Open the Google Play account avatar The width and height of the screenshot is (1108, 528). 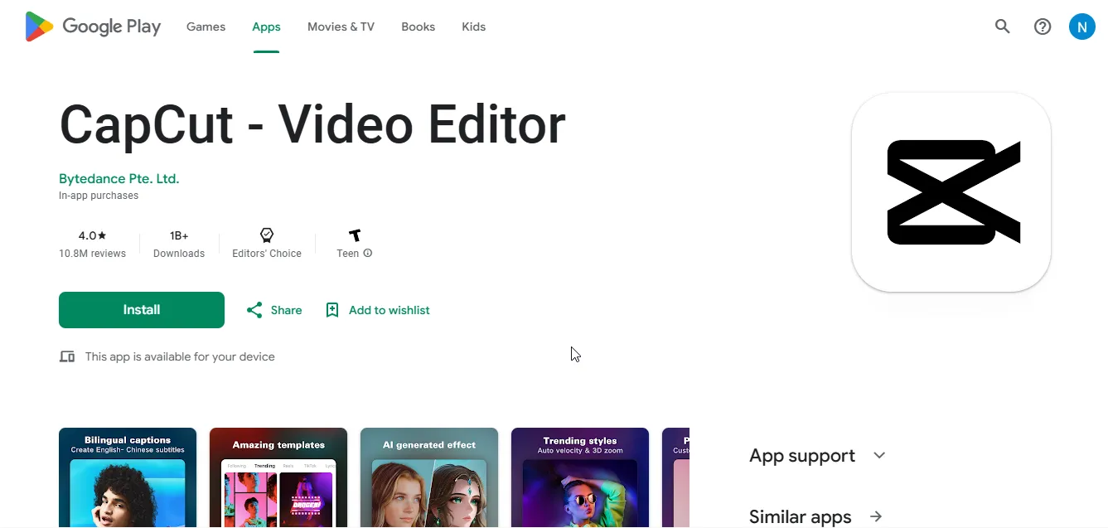click(1081, 27)
